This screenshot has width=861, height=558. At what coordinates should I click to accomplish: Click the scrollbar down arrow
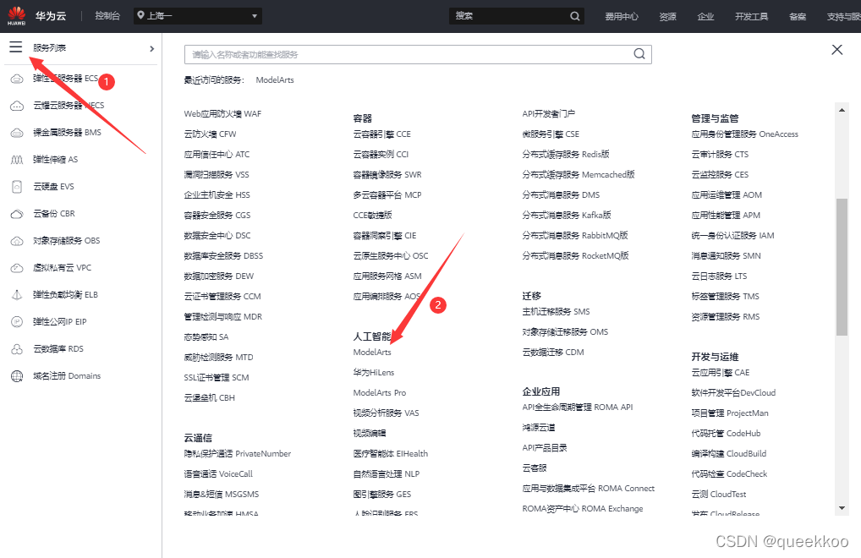tap(842, 508)
